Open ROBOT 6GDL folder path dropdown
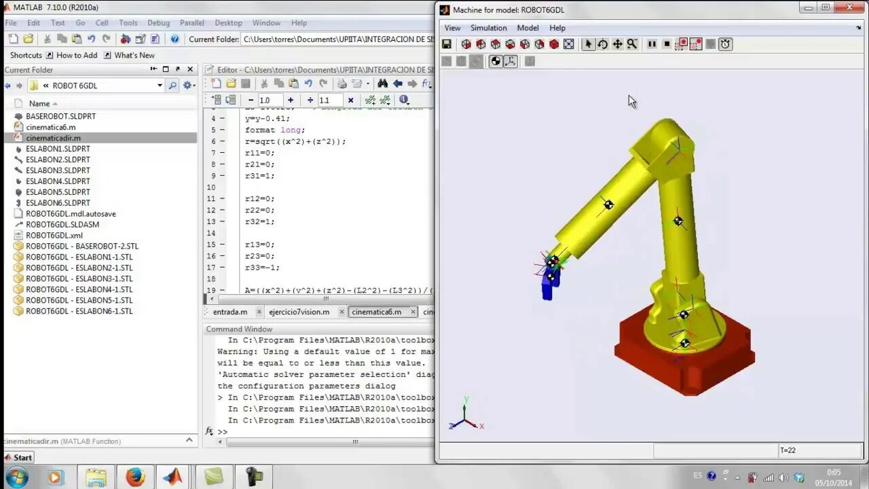 coord(160,86)
